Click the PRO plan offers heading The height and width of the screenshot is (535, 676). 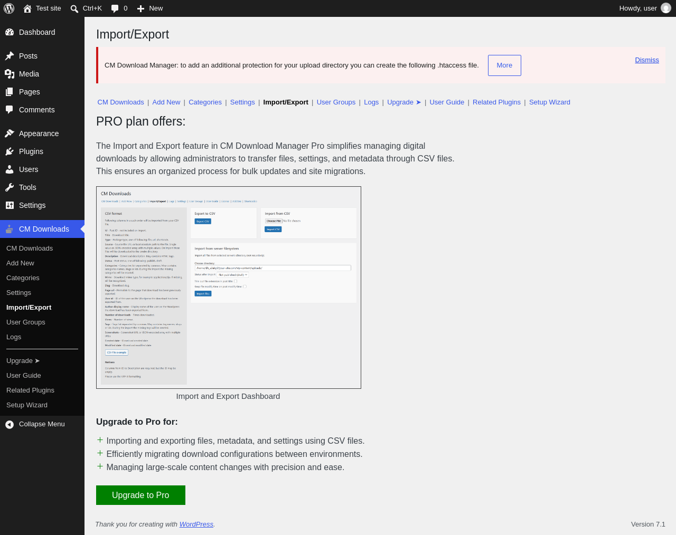141,121
